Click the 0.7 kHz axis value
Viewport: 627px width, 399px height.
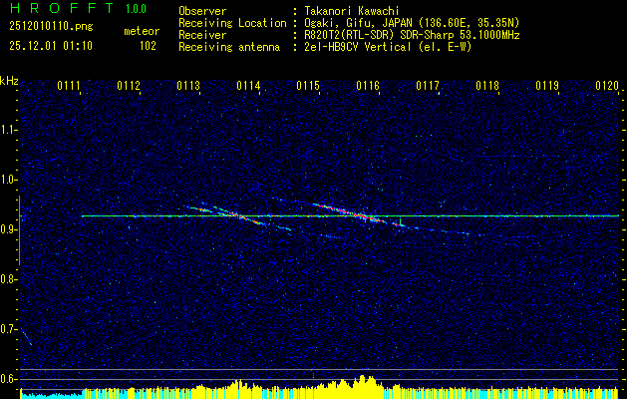coord(9,329)
